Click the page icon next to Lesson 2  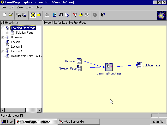(8, 42)
